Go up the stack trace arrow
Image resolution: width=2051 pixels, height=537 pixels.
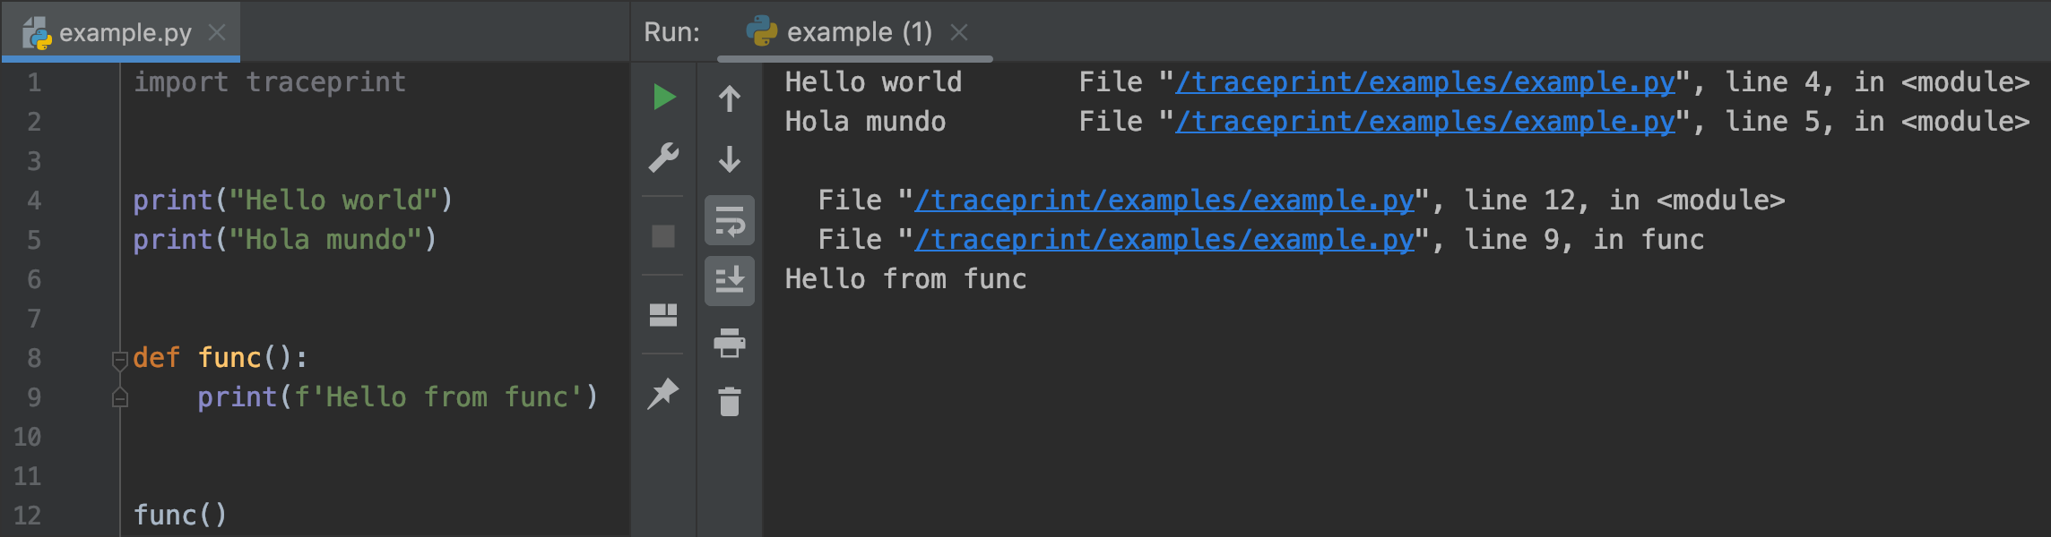click(730, 98)
